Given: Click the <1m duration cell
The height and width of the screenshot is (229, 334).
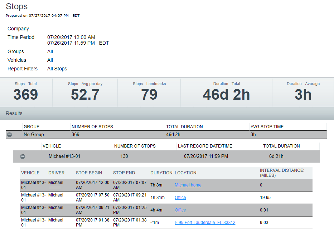Looking at the screenshot, I should pyautogui.click(x=155, y=223).
